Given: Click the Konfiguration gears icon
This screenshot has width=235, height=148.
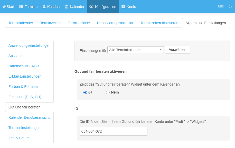Looking at the screenshot, I should [x=91, y=7].
